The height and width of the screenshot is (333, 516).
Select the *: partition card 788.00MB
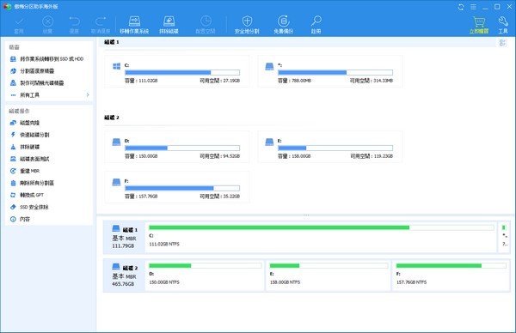[329, 71]
